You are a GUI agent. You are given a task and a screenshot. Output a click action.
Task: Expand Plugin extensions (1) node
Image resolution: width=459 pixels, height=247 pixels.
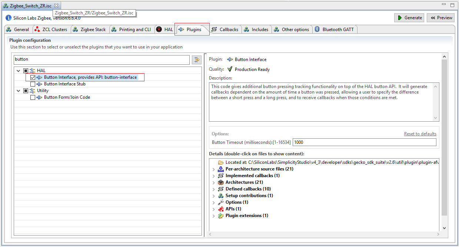coord(214,216)
